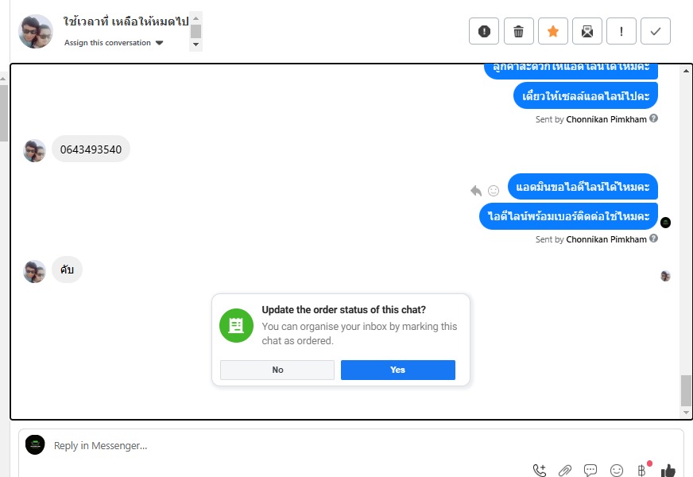Click the name field down arrow

[196, 45]
